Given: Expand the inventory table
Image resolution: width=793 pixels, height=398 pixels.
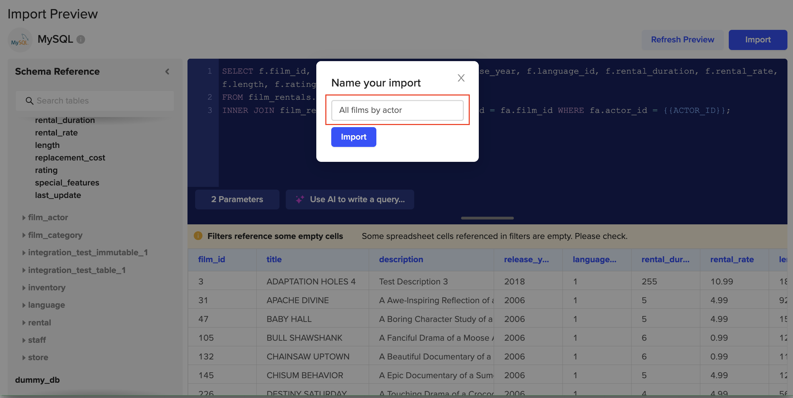Looking at the screenshot, I should [x=24, y=288].
